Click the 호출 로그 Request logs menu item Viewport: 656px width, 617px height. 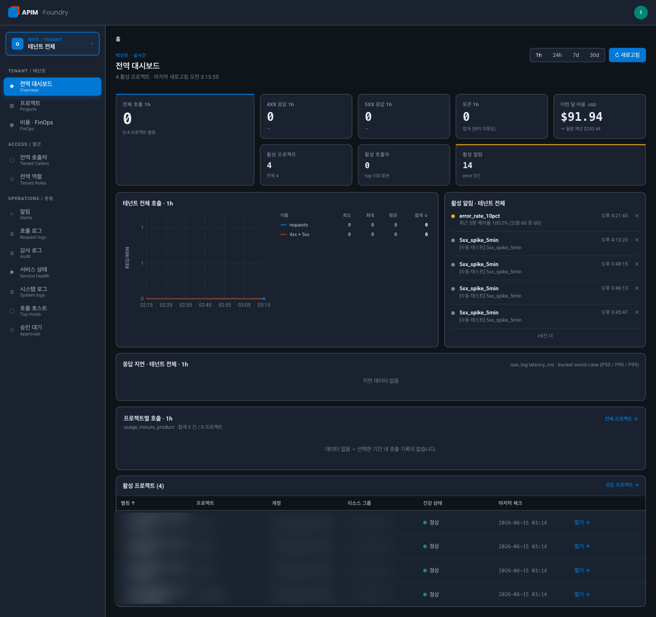click(52, 234)
